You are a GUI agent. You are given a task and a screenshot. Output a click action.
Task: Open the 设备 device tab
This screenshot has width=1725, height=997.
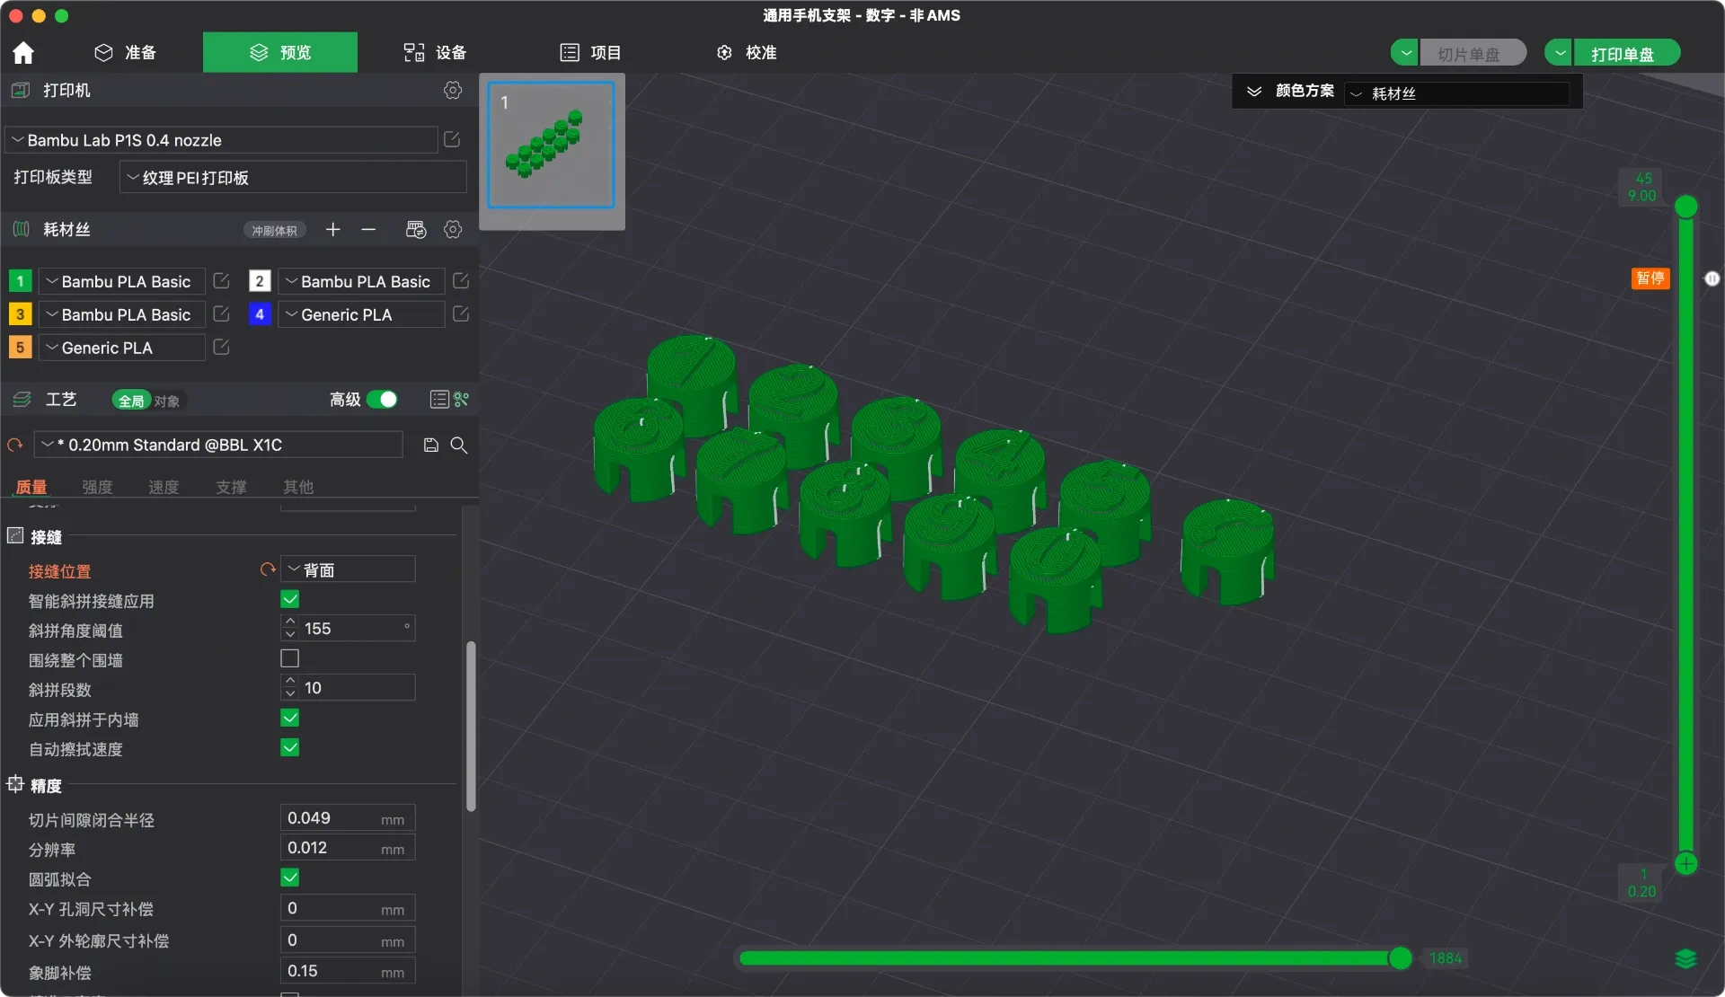[435, 52]
